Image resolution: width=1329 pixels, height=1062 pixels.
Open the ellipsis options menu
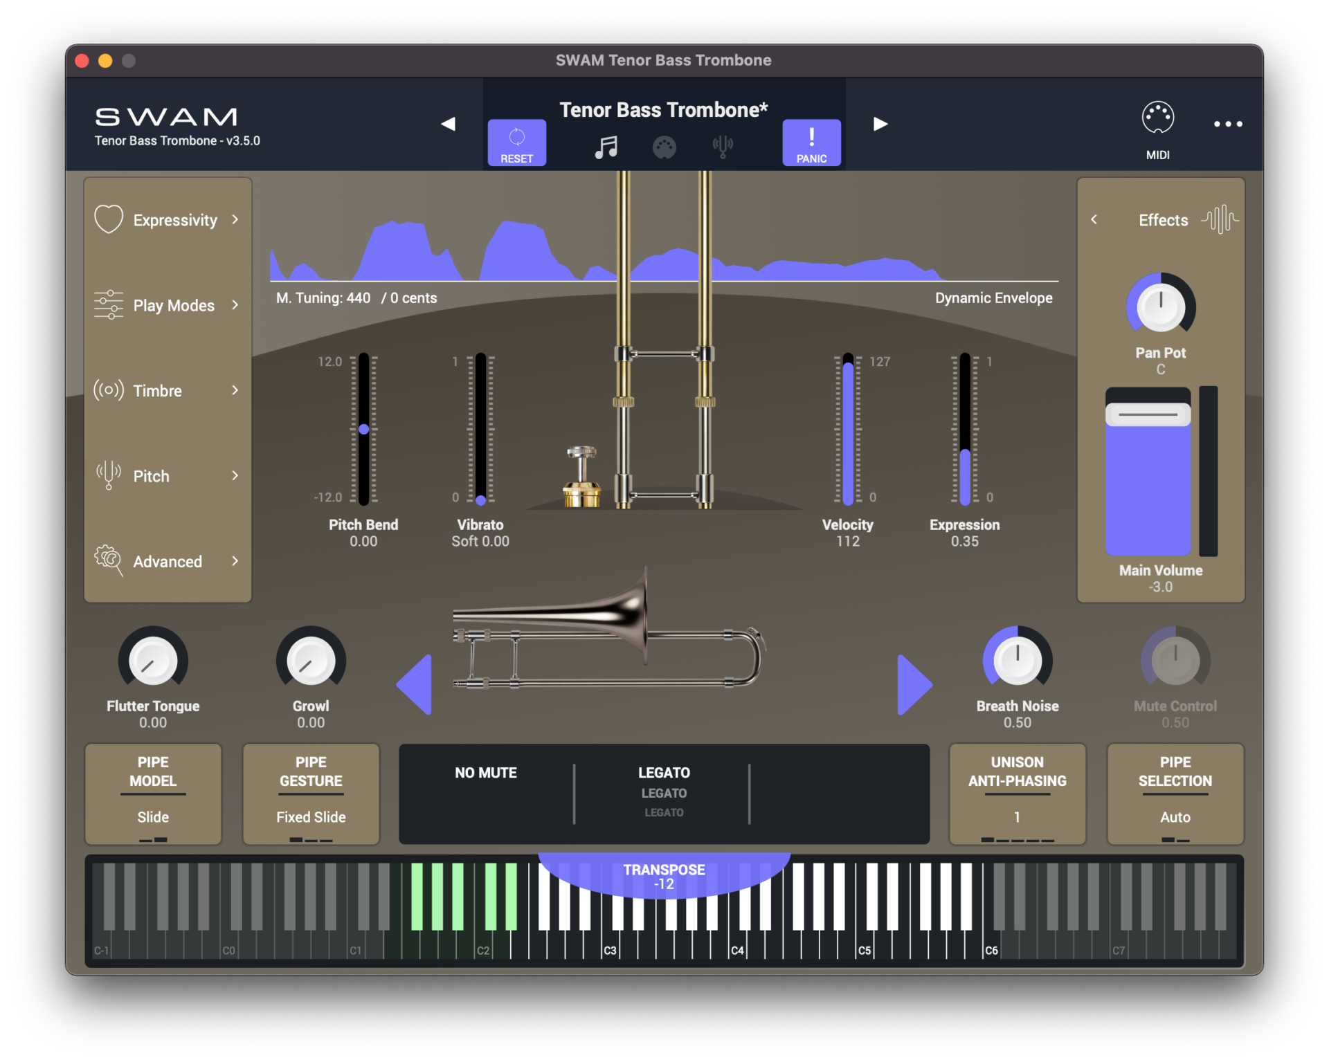point(1228,125)
